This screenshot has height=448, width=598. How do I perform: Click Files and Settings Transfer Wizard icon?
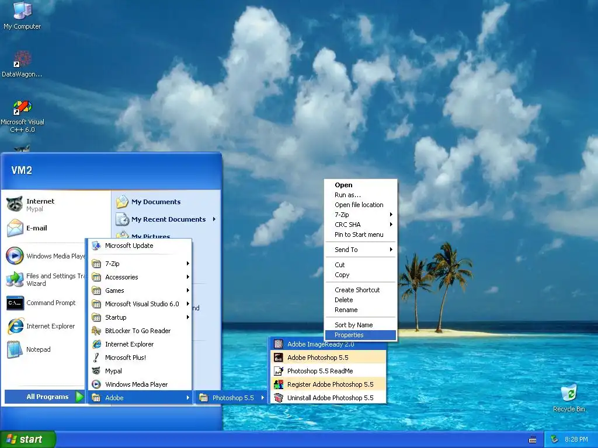tap(15, 279)
